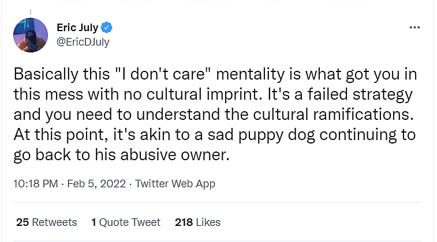View the 25 Retweets list
This screenshot has width=437, height=242.
pos(46,222)
